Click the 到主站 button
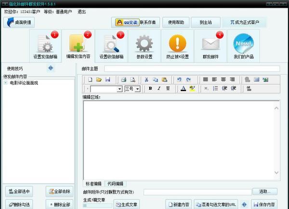 pos(206,22)
